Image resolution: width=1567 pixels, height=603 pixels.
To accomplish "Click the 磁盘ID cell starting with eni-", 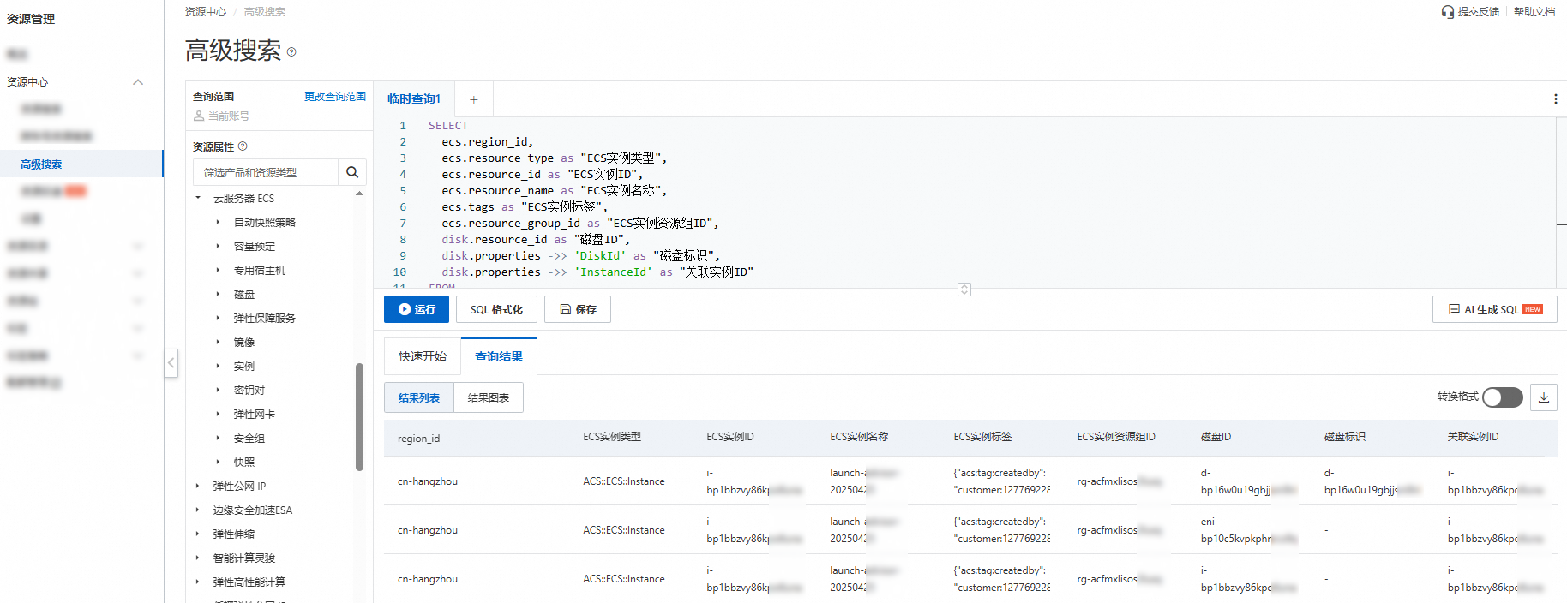I will tap(1248, 530).
